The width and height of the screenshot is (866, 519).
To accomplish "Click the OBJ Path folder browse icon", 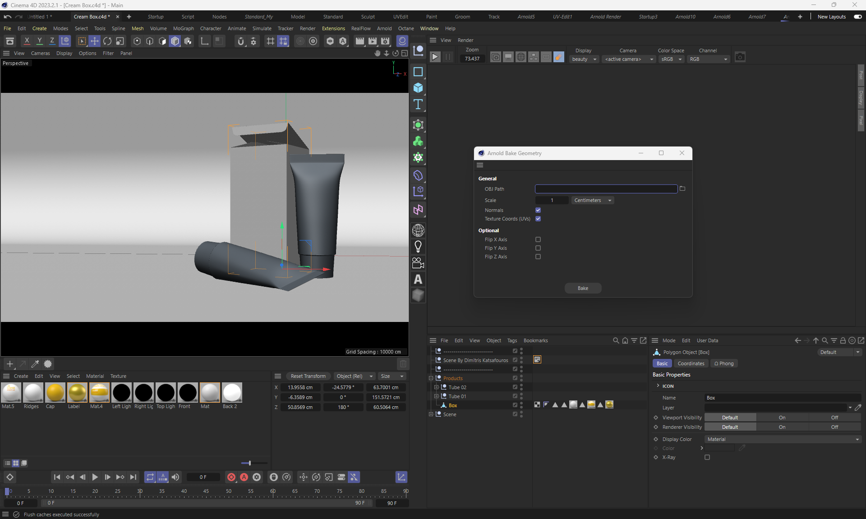I will point(682,189).
